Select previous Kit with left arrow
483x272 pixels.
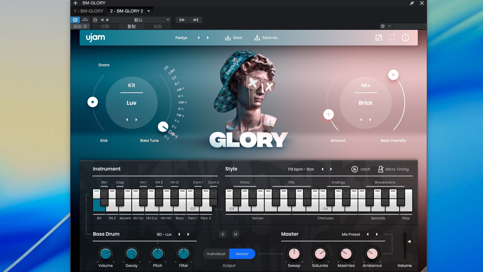(127, 120)
